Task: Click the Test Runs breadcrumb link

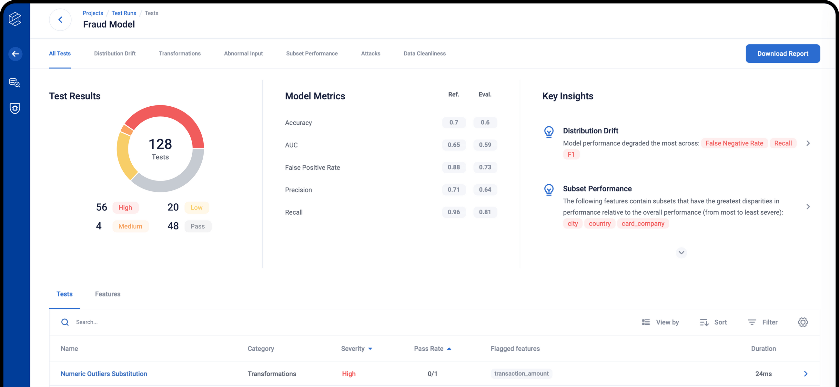Action: [x=124, y=13]
